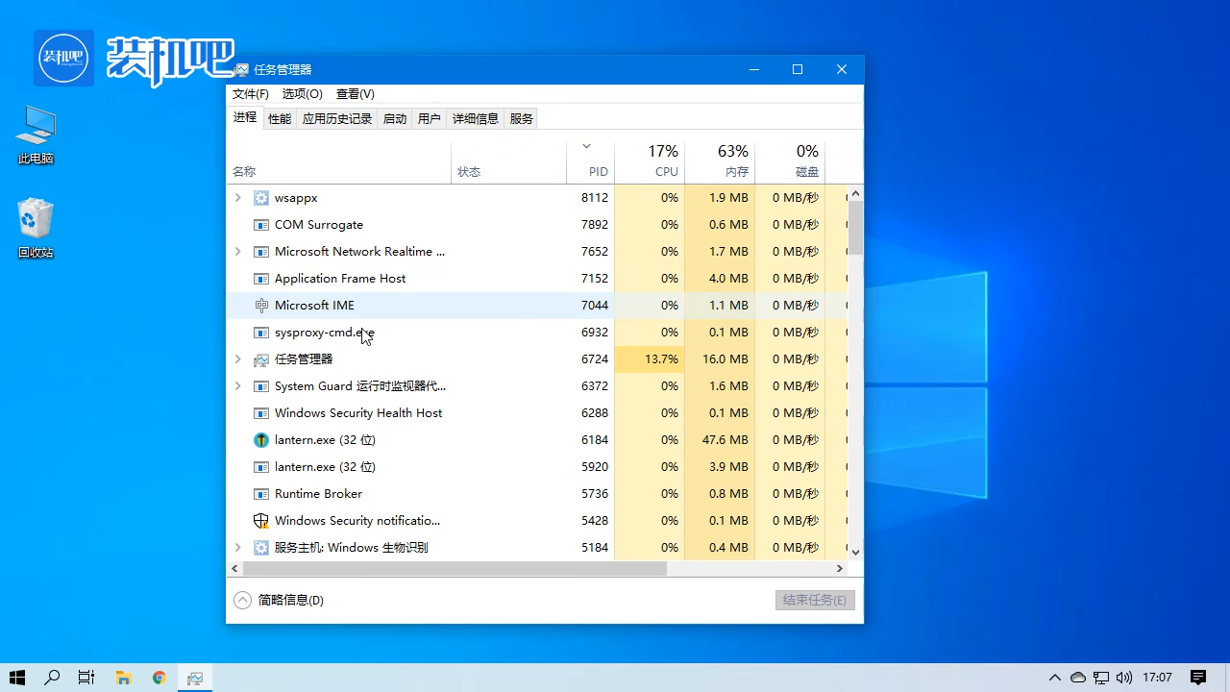Click the COM Surrogate process icon
The width and height of the screenshot is (1230, 692).
pyautogui.click(x=260, y=224)
